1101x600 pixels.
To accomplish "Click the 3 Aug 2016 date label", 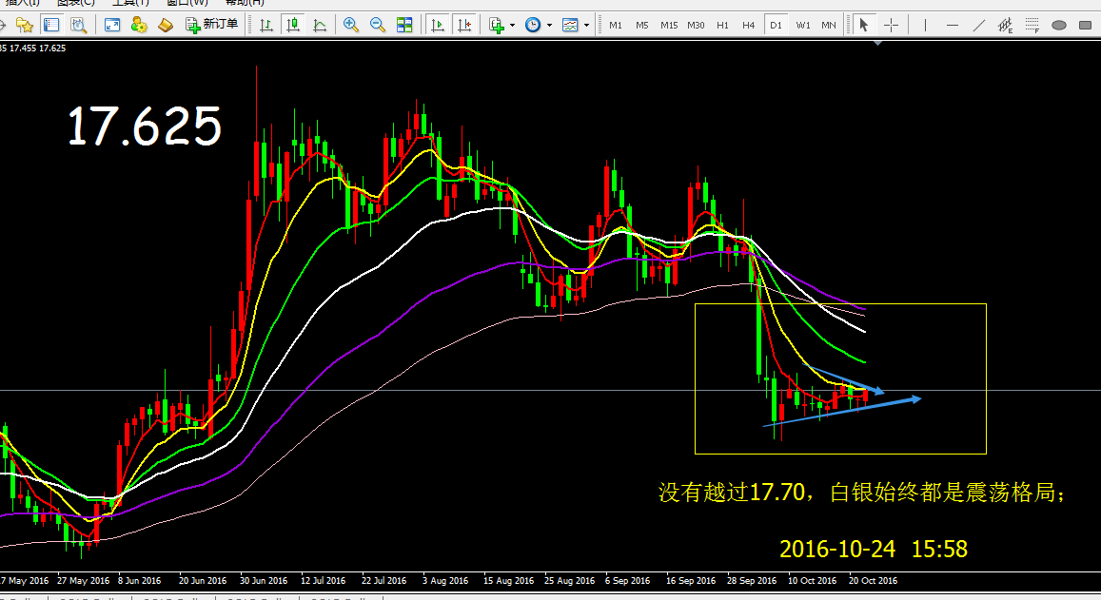I will 445,580.
